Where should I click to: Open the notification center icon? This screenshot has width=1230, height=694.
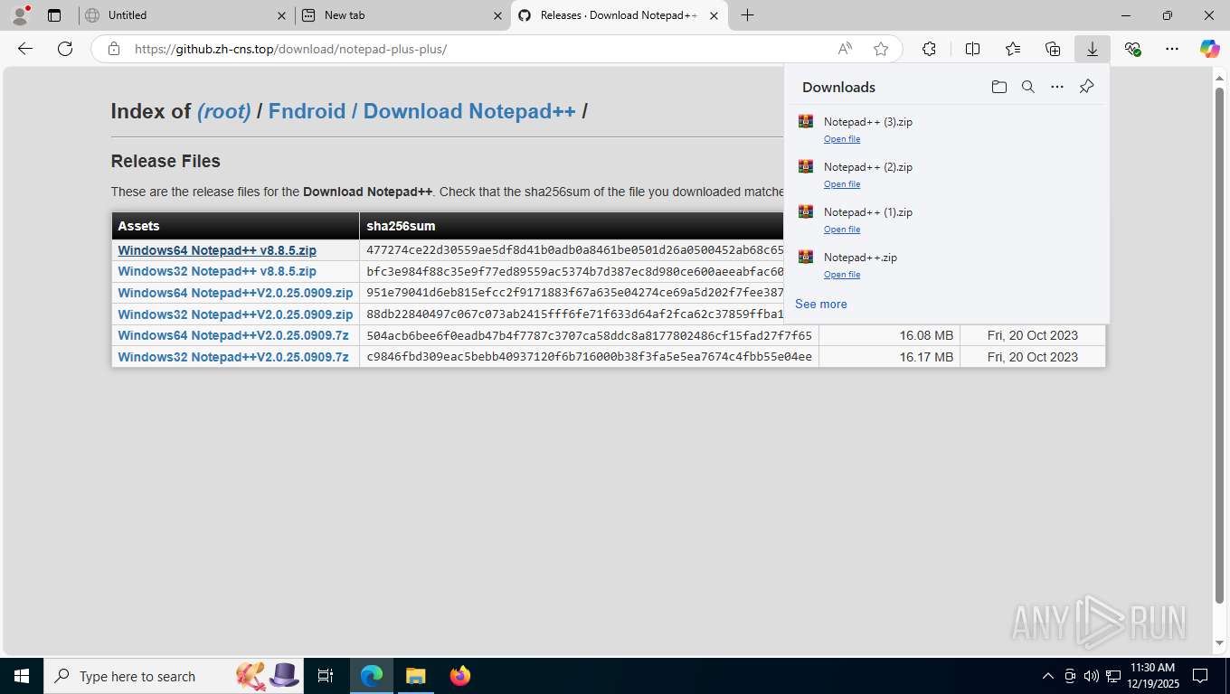point(1200,676)
